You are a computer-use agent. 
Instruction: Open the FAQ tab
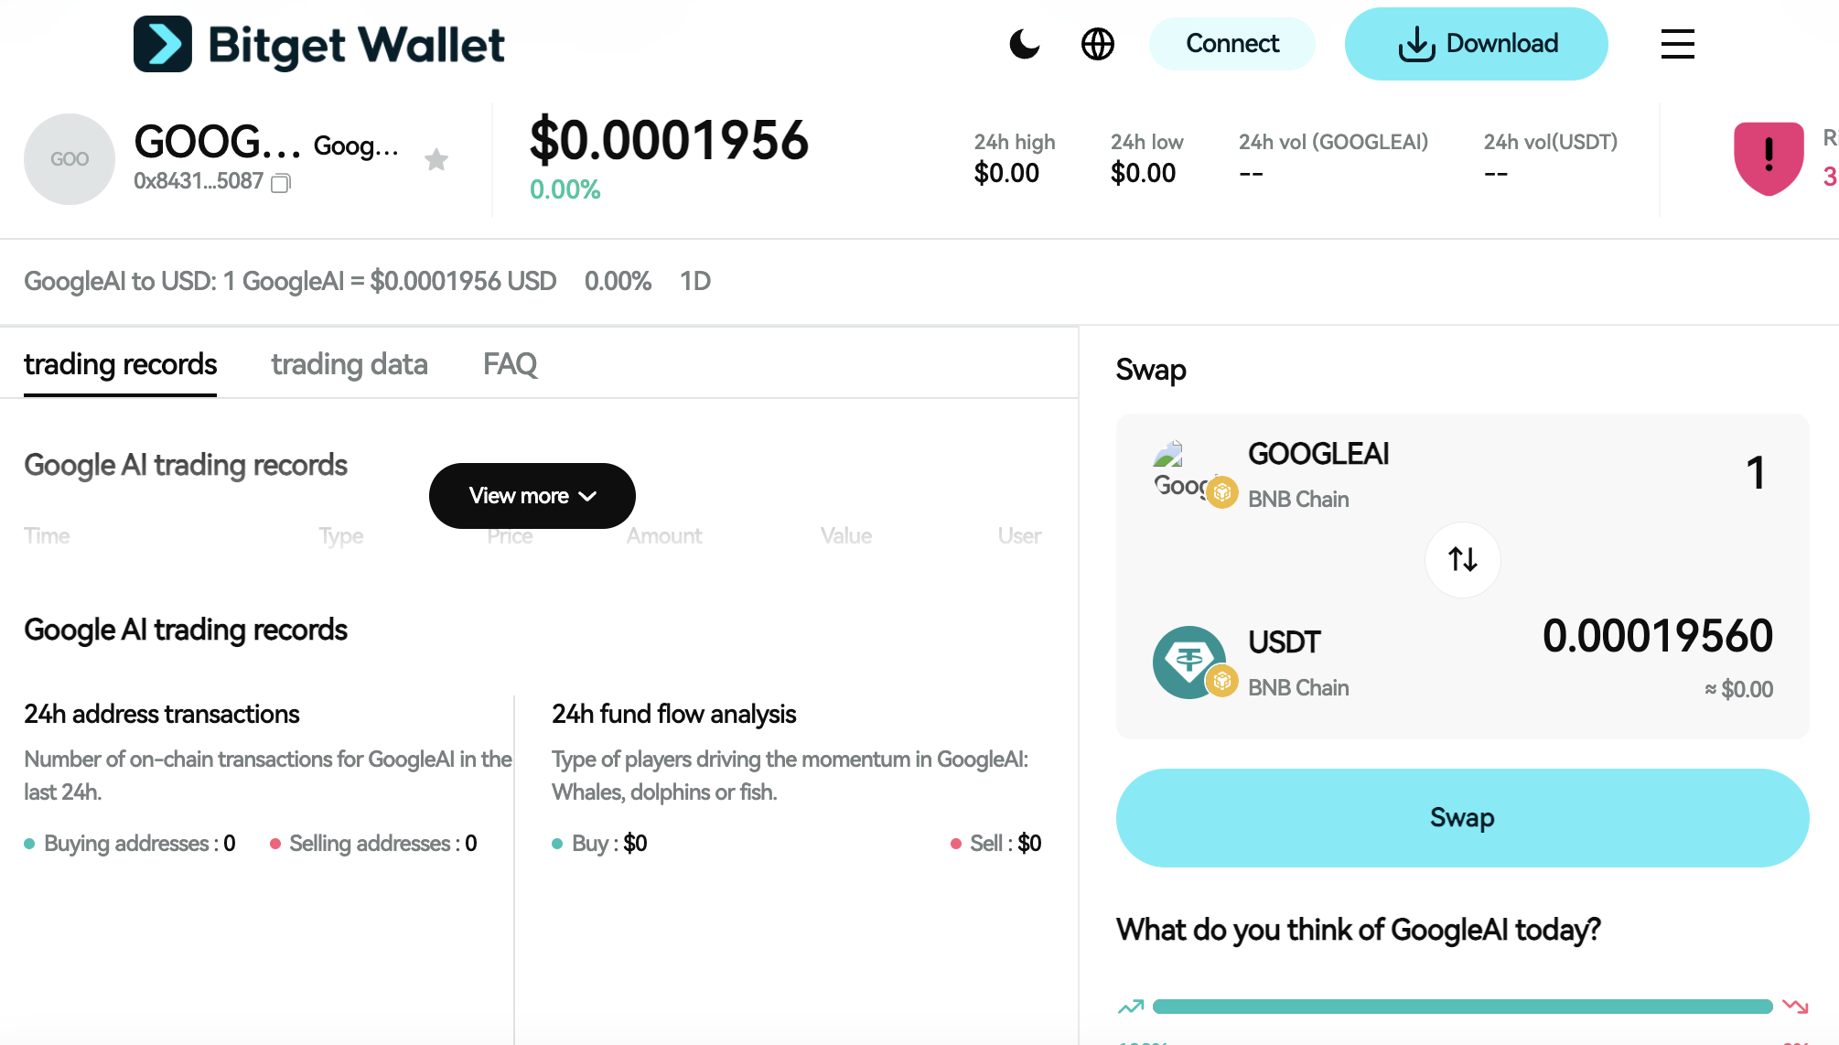pyautogui.click(x=511, y=363)
